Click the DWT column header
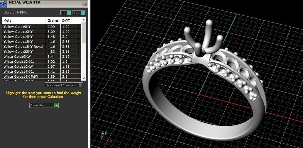The height and width of the screenshot is (148, 303). [x=69, y=21]
